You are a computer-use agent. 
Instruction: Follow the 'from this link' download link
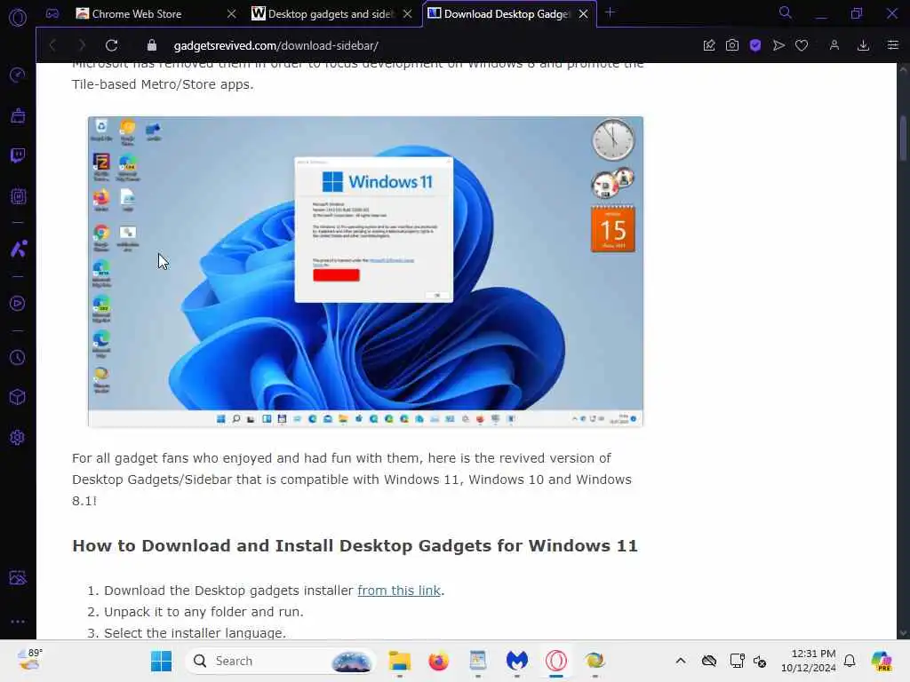pos(399,591)
